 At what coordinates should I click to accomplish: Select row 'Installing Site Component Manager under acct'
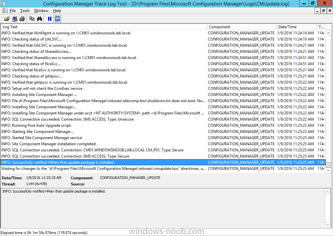(163, 113)
